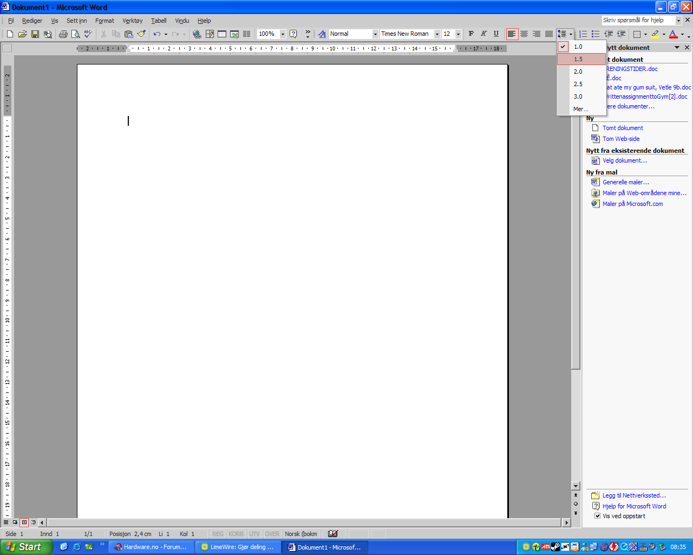Open the task pane title dropdown arrow
The image size is (693, 555).
click(677, 48)
